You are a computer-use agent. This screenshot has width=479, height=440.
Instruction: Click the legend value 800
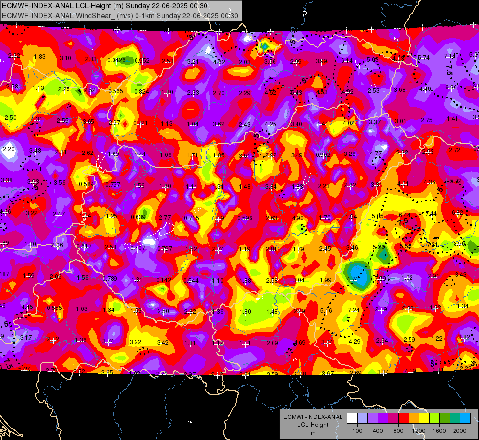398,431
